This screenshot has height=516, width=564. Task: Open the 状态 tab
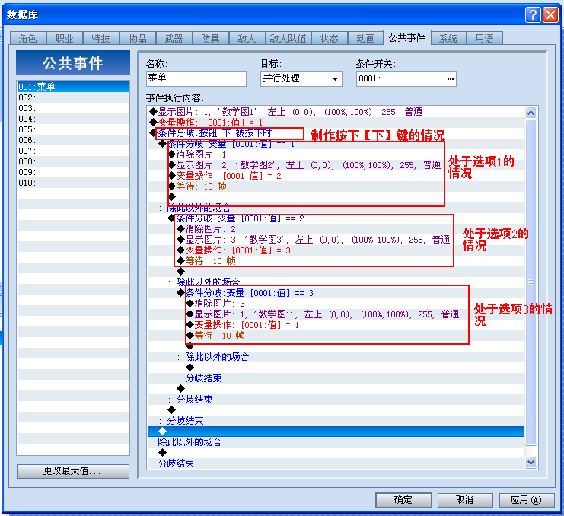pos(330,38)
